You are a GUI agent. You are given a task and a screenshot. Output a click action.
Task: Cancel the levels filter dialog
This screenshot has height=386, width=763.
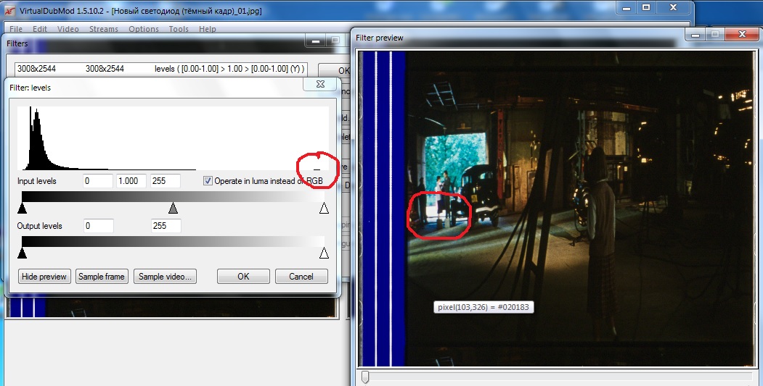click(301, 276)
